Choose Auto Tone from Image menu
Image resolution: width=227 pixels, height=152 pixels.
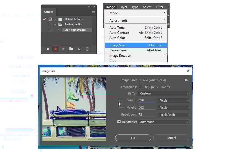[x=136, y=28]
